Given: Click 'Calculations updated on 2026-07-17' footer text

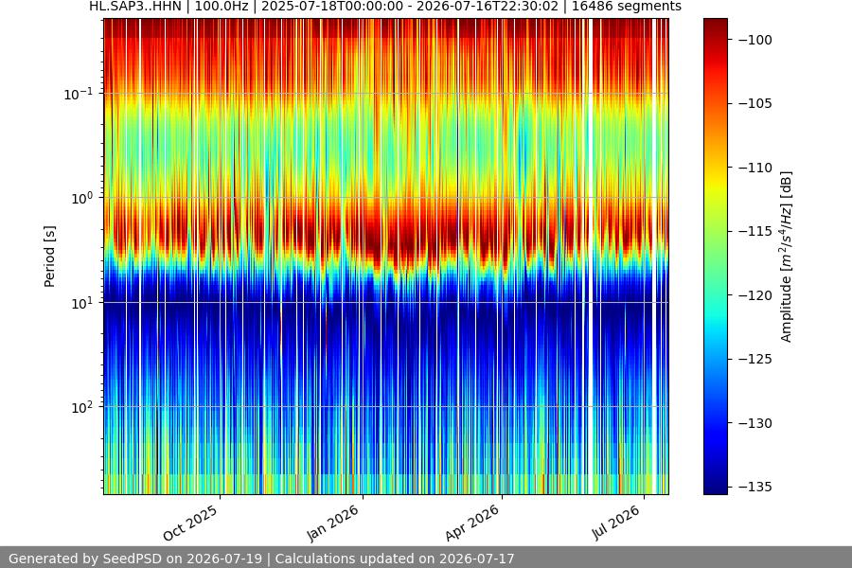Looking at the screenshot, I should pyautogui.click(x=395, y=559).
